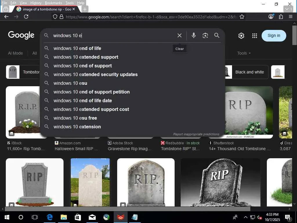Open cartoon gray RIP tombstone image
This screenshot has width=297, height=223.
(35, 182)
